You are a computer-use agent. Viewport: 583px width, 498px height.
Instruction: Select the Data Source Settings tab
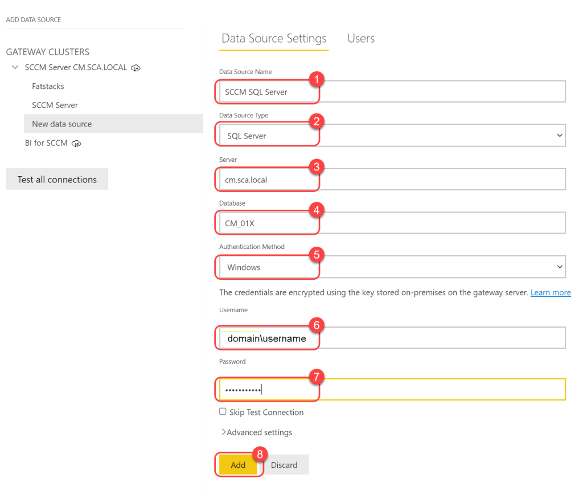click(x=274, y=38)
